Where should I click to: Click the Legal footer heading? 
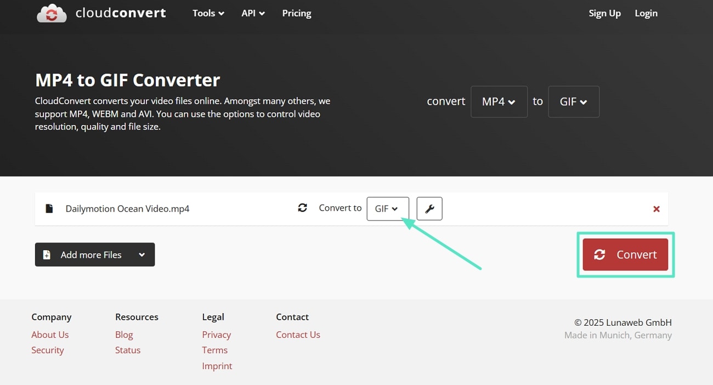tap(213, 317)
